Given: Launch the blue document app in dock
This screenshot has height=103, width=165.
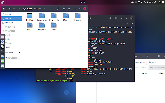Looking at the screenshot, I should coord(2,56).
